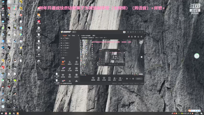Click the taskbar clock in system tray

pos(197,113)
